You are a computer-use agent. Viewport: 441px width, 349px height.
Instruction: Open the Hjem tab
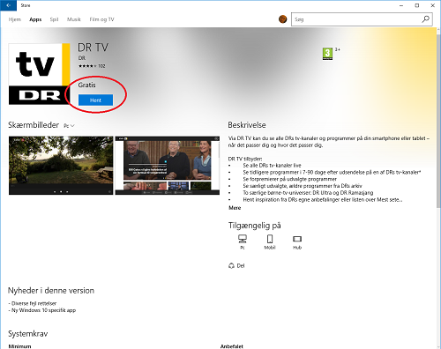tap(15, 19)
